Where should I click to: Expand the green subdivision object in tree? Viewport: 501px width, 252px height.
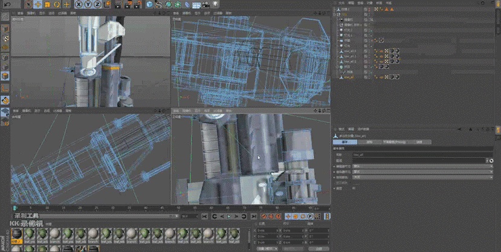[x=336, y=66]
